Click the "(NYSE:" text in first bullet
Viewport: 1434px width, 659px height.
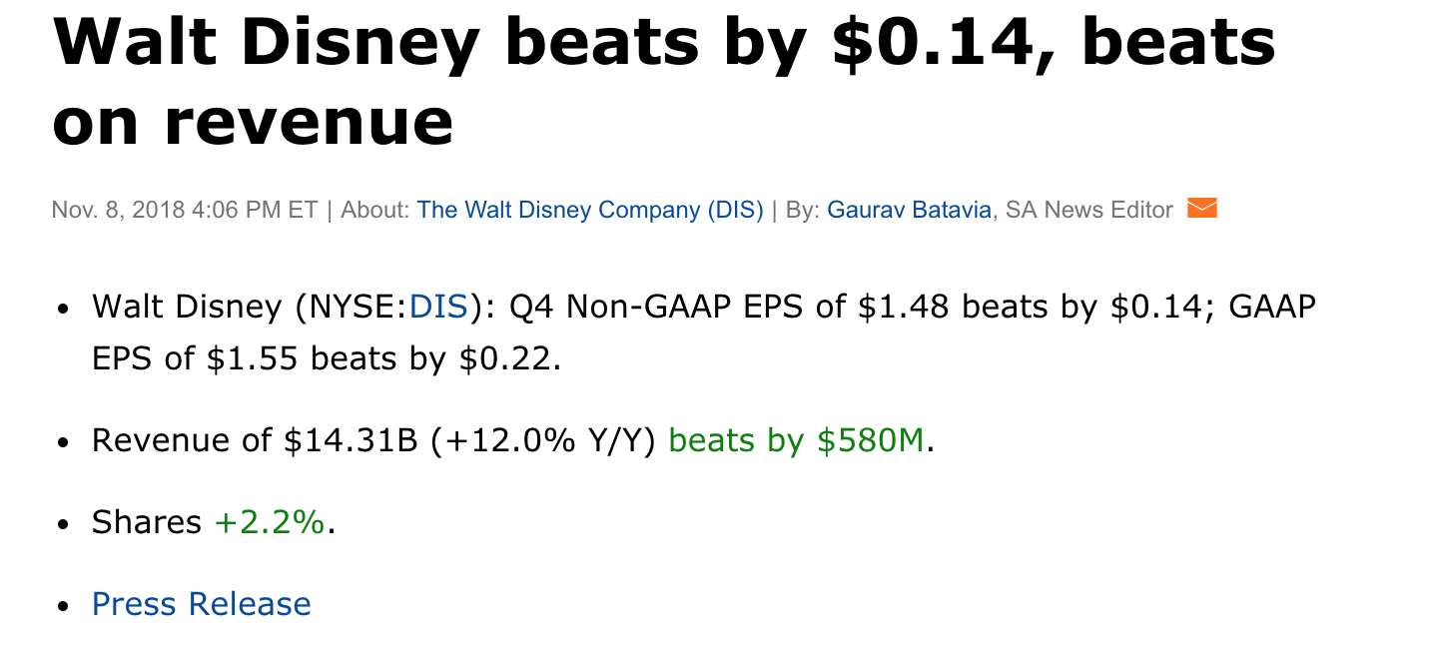pyautogui.click(x=352, y=307)
